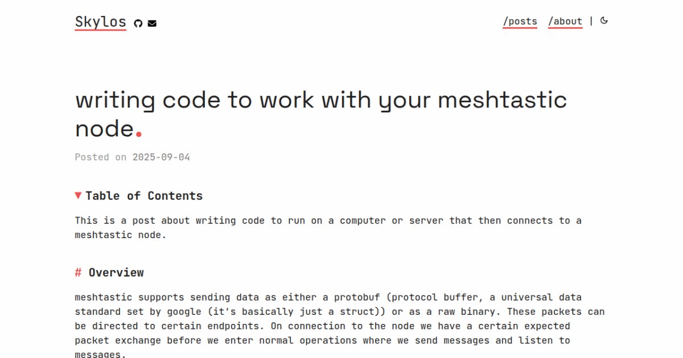Open the /about page
Screen dimensions: 683x358
(x=565, y=22)
